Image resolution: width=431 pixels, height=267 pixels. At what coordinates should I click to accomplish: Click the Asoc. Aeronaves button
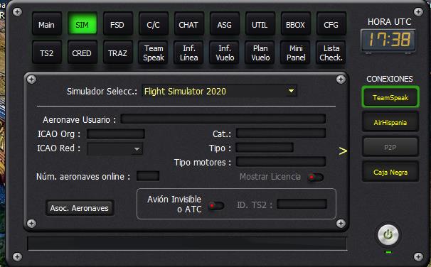(80, 208)
